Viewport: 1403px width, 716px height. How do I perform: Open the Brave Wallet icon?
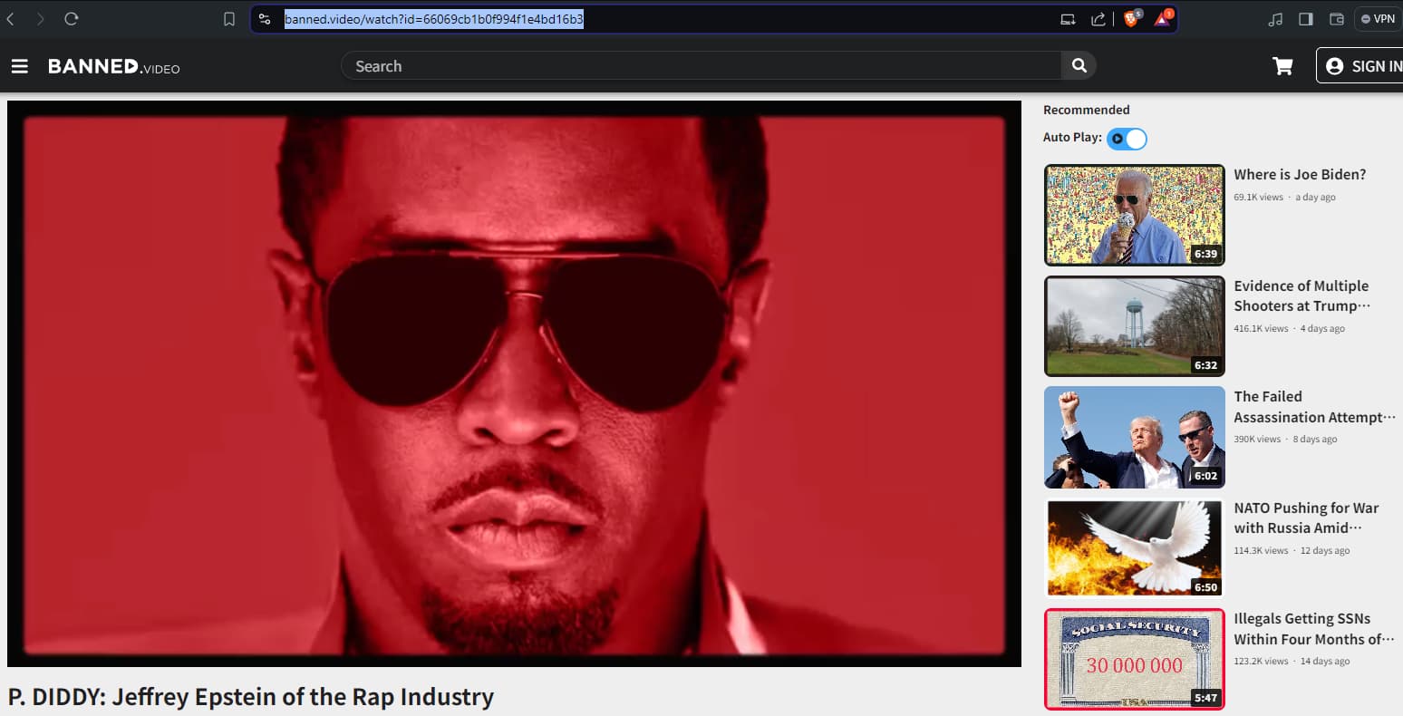[x=1336, y=19]
